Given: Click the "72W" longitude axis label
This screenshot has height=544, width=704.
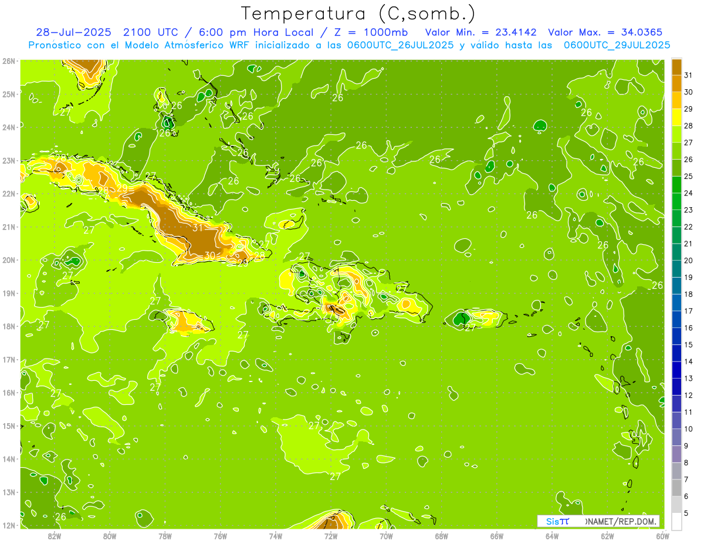Looking at the screenshot, I should (x=331, y=536).
